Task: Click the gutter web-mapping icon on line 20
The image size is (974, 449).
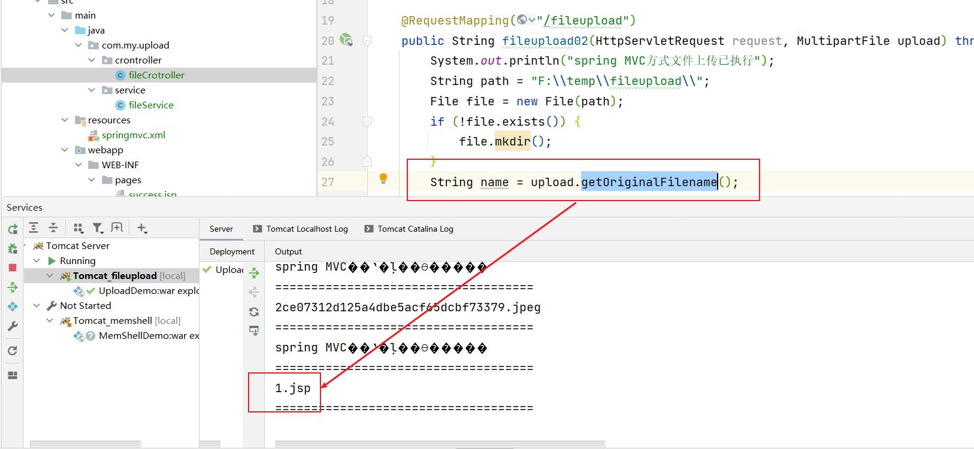Action: 346,40
